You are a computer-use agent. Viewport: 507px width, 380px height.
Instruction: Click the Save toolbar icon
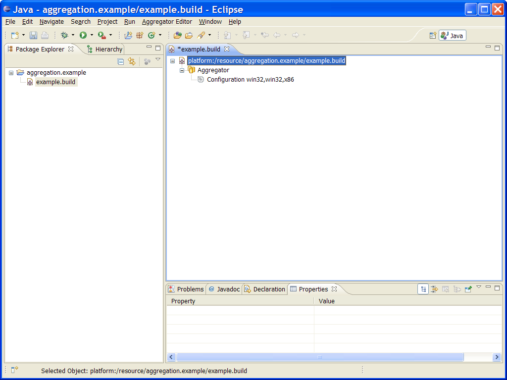tap(33, 35)
